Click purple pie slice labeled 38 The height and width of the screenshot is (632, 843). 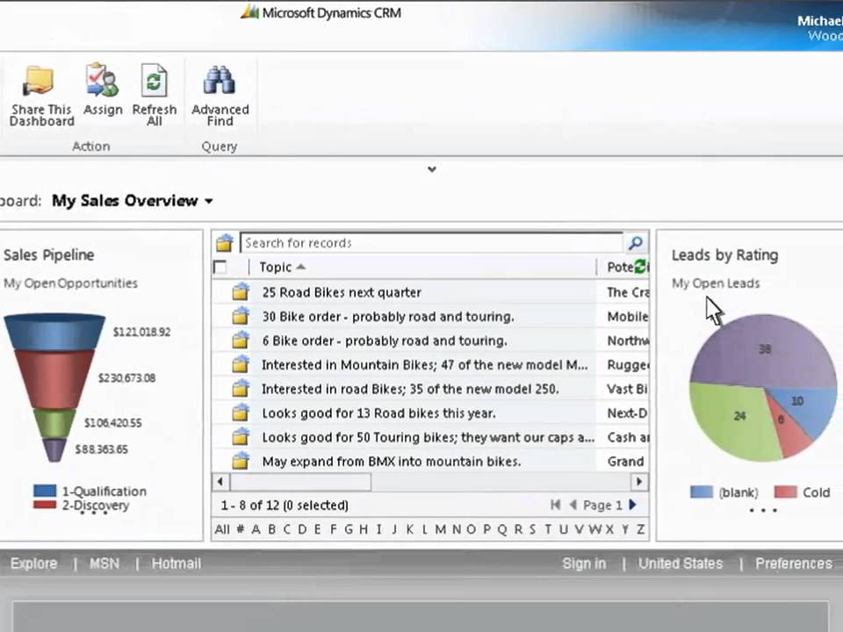[763, 349]
